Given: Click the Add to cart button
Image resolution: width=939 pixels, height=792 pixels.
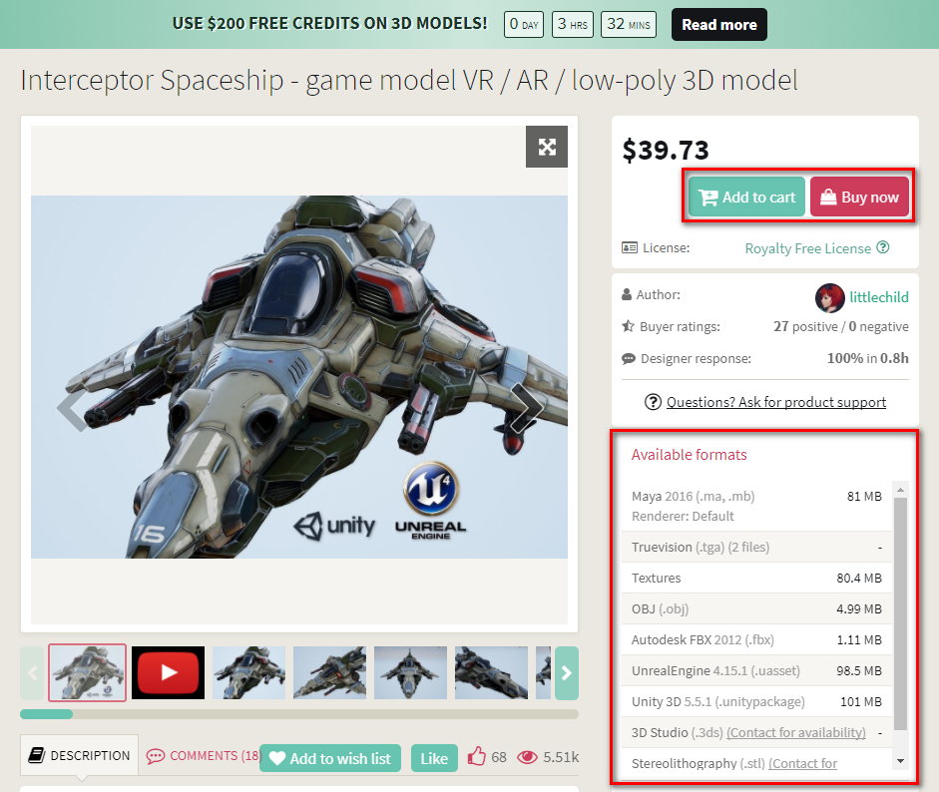Looking at the screenshot, I should coord(746,197).
